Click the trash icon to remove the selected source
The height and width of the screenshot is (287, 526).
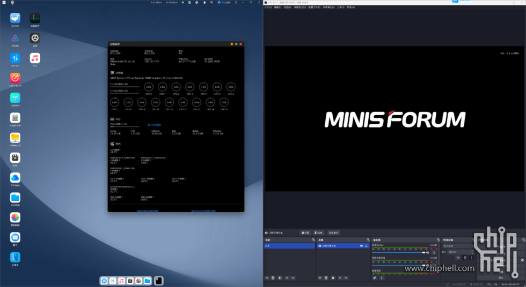(x=326, y=278)
